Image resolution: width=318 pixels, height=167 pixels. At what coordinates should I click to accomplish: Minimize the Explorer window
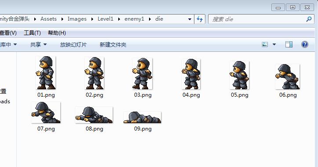click(278, 8)
